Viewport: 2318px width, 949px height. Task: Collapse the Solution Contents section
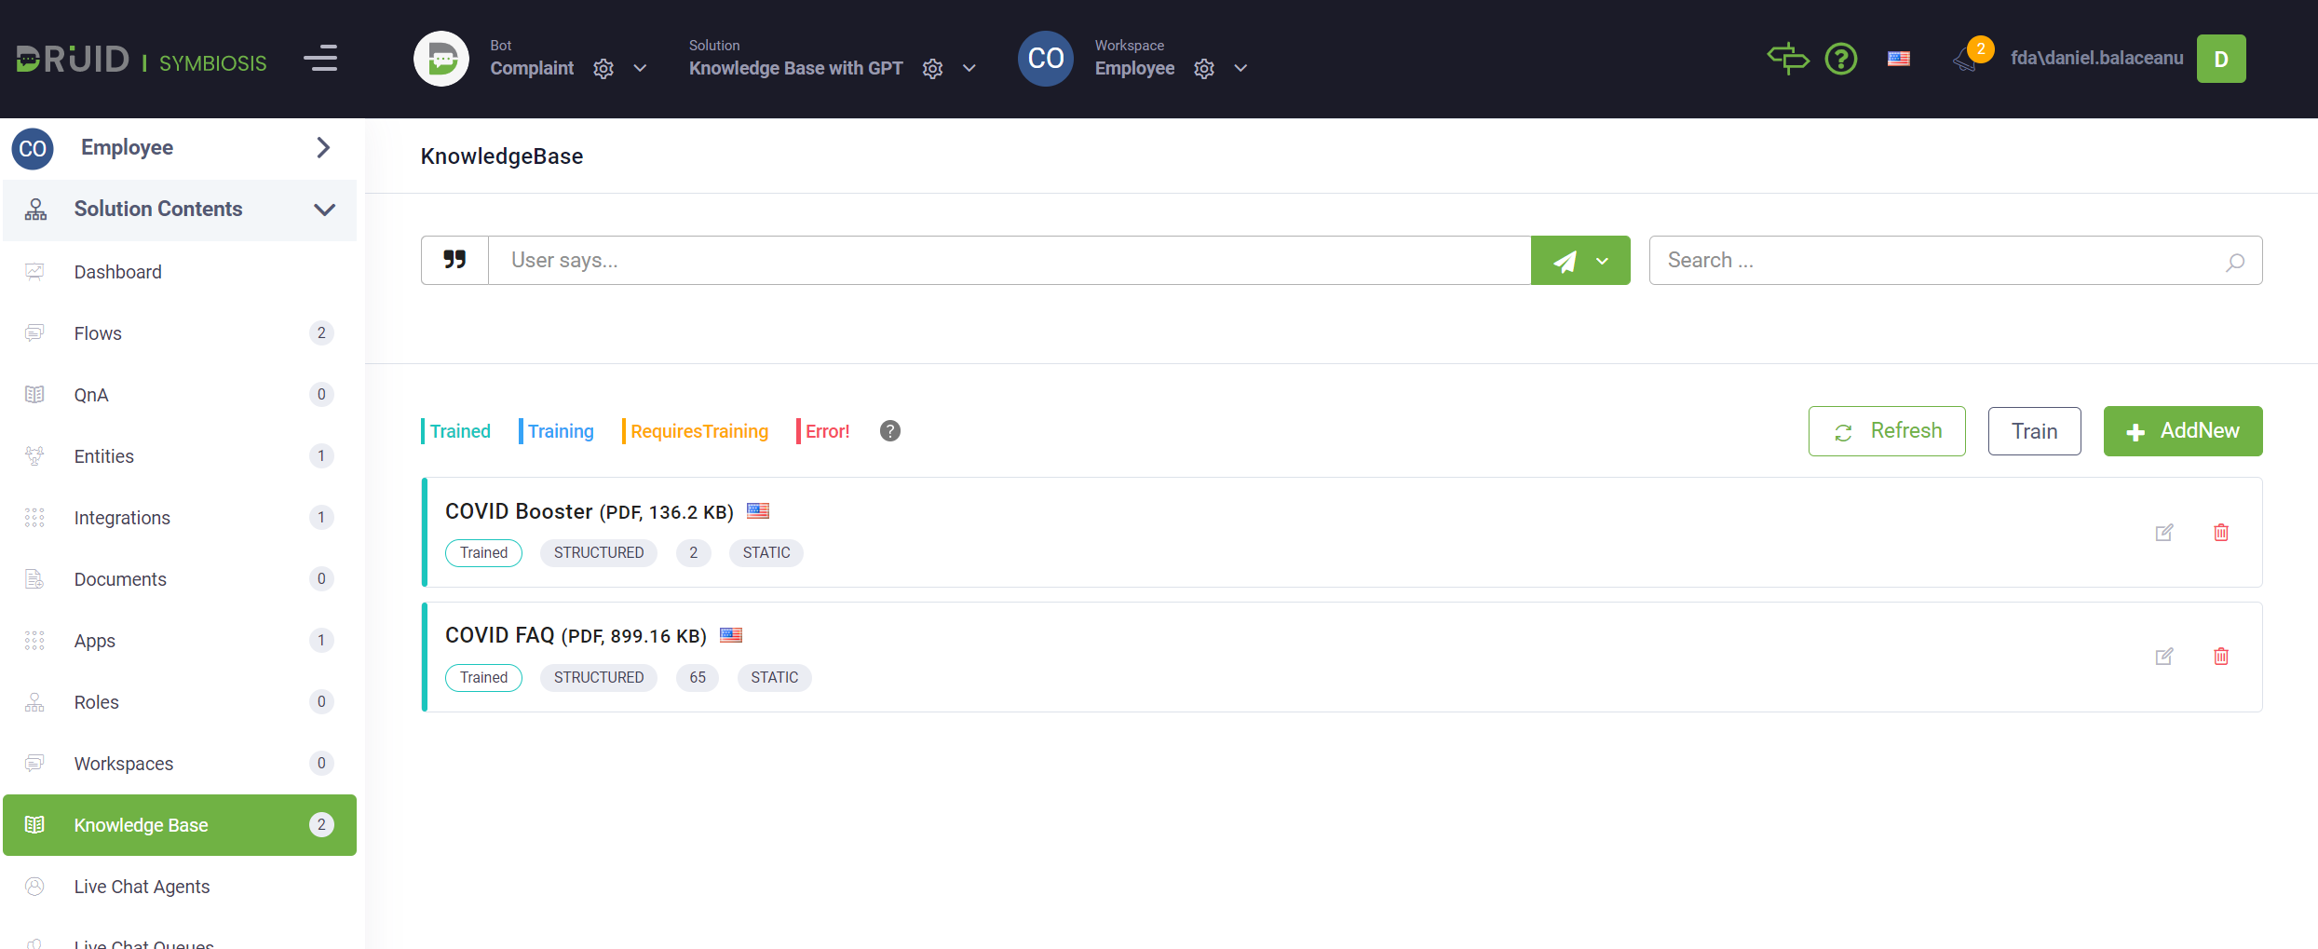324,210
